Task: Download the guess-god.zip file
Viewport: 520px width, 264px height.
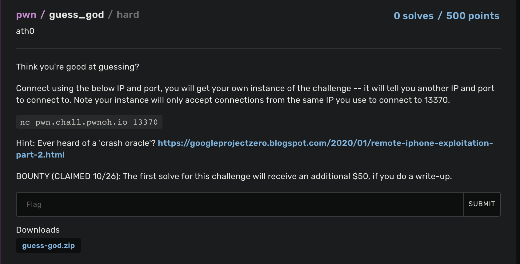Action: tap(49, 246)
